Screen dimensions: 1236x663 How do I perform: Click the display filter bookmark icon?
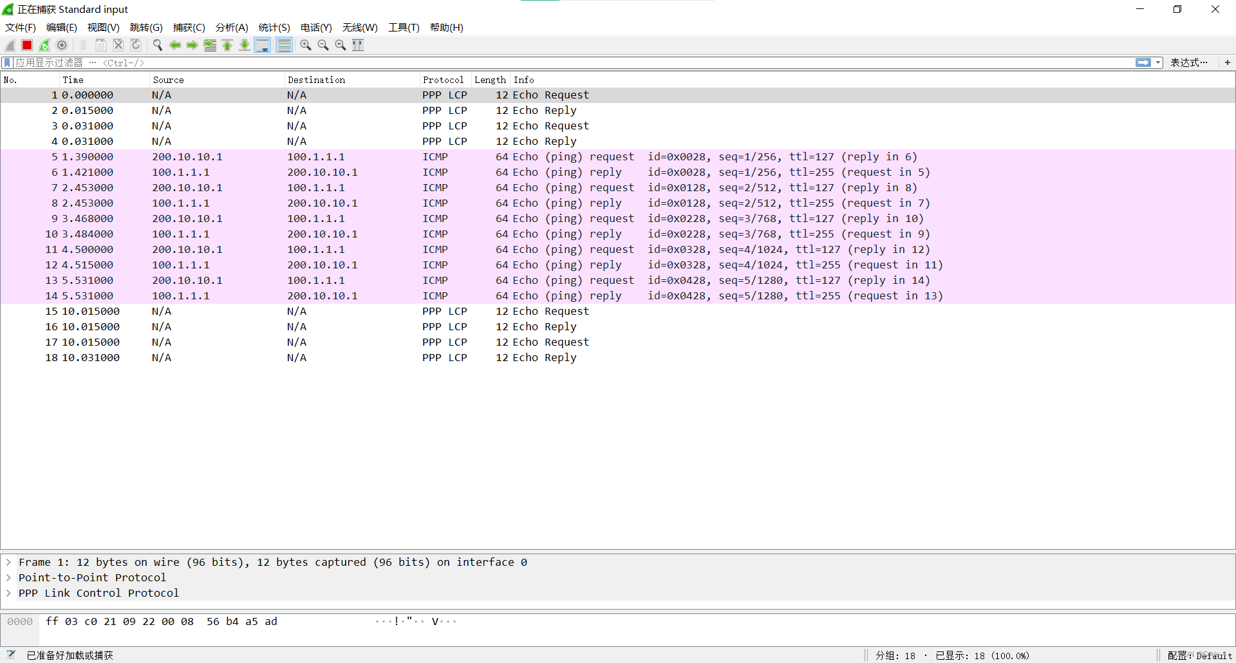tap(7, 62)
